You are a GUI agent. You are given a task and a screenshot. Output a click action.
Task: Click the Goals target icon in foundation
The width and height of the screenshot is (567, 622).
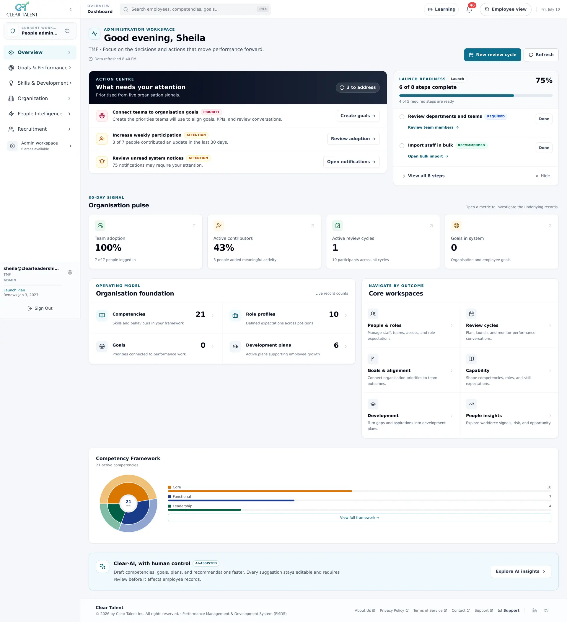click(x=102, y=346)
